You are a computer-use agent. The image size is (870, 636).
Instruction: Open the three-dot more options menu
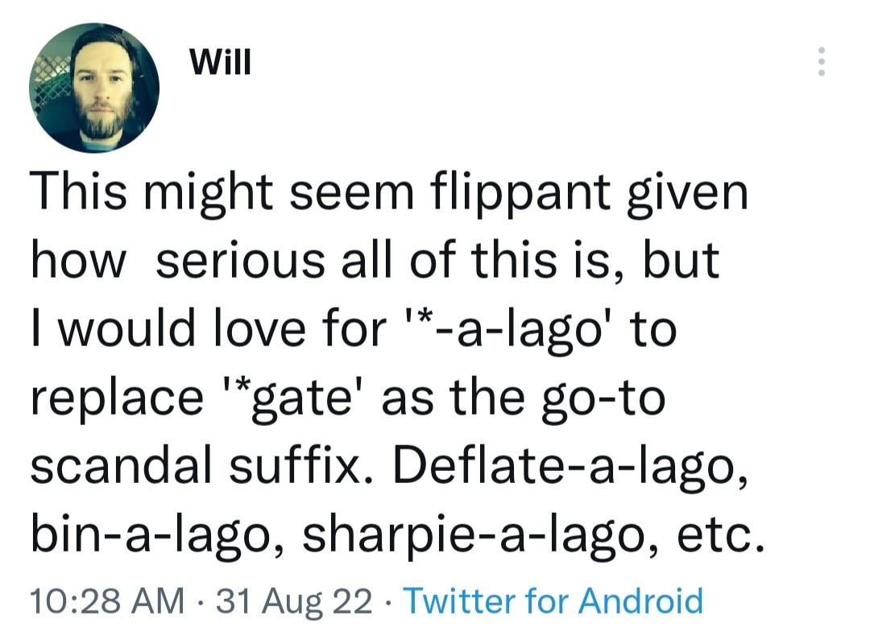pos(821,62)
